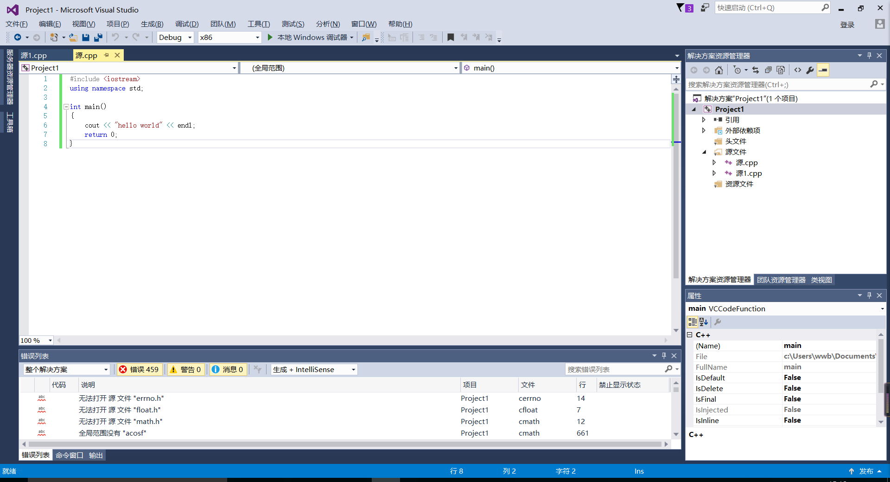Close the 源.cpp editor tab
Image resolution: width=890 pixels, height=482 pixels.
[x=117, y=55]
